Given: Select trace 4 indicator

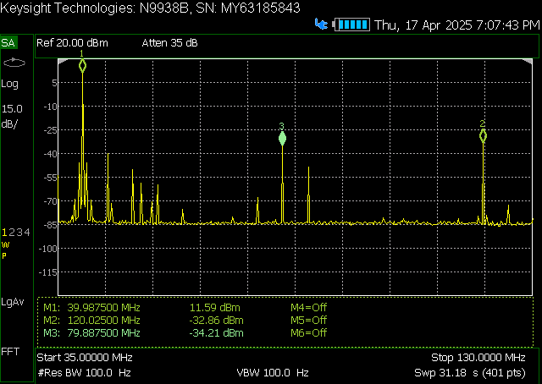Looking at the screenshot, I should (x=27, y=233).
